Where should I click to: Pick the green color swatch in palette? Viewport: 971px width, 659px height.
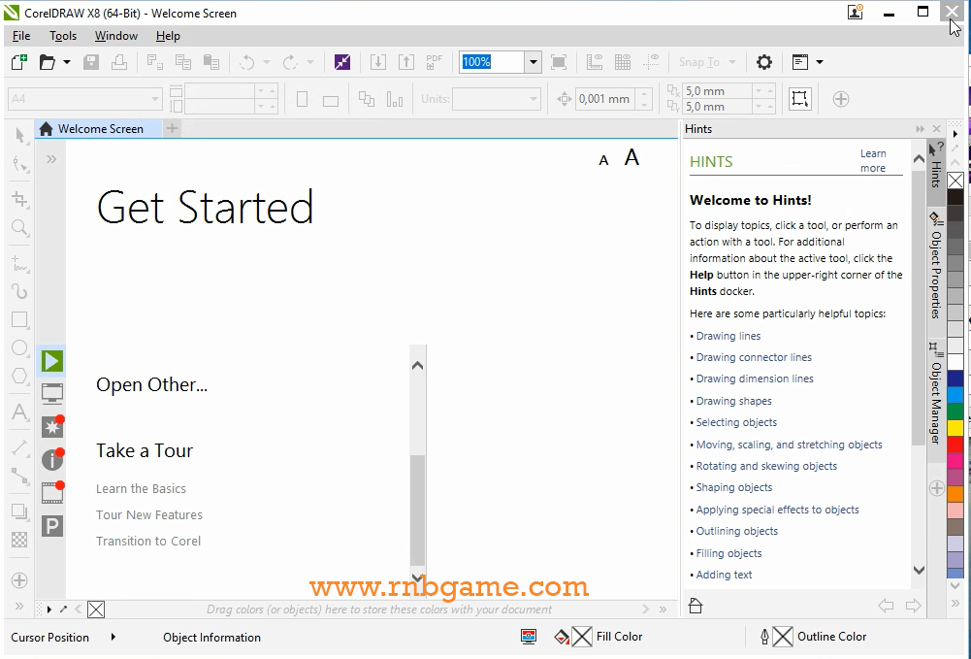coord(955,412)
